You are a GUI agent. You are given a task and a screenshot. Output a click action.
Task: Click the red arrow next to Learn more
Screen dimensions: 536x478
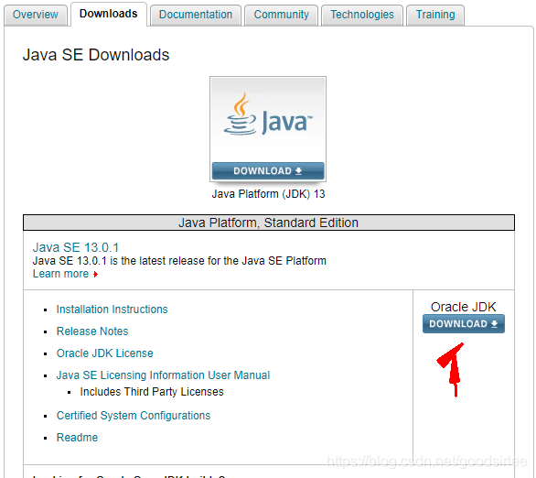tap(96, 275)
